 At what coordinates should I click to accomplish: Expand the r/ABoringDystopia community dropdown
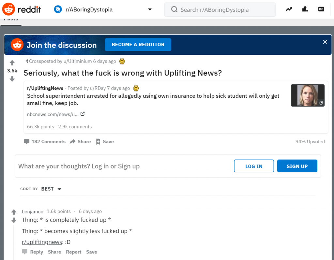click(150, 9)
